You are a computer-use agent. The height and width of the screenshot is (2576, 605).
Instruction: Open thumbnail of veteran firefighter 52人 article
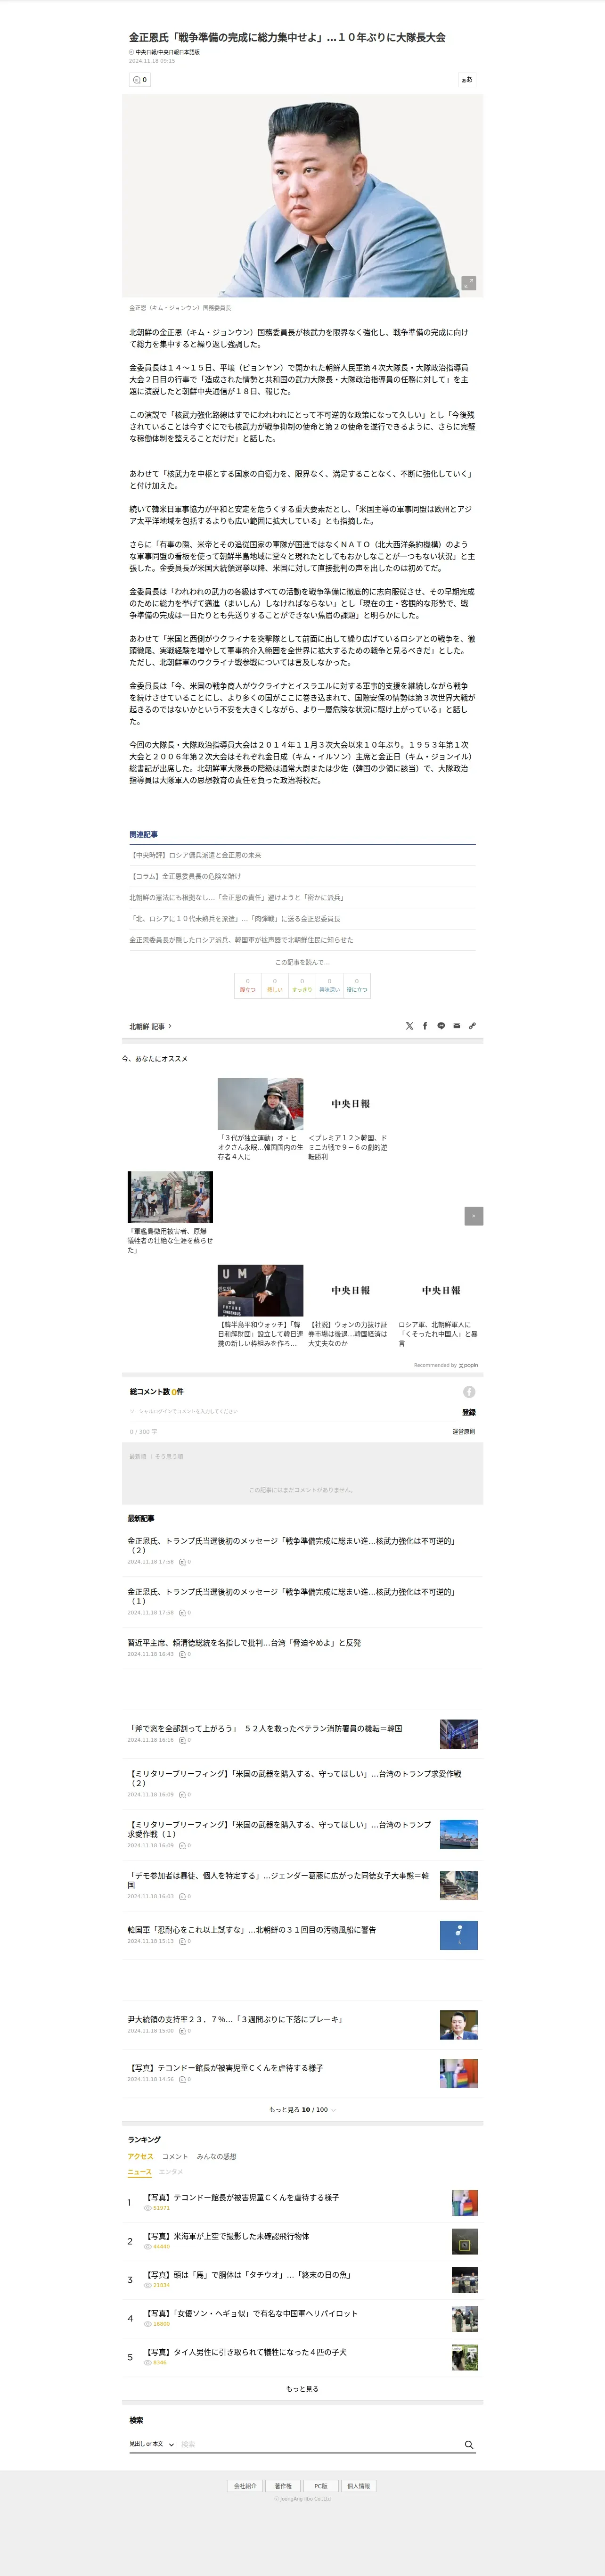coord(458,1733)
